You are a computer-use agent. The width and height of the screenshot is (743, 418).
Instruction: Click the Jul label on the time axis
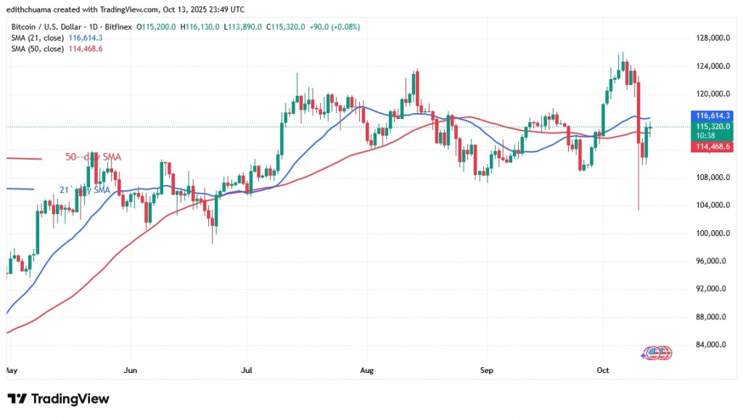(x=248, y=370)
